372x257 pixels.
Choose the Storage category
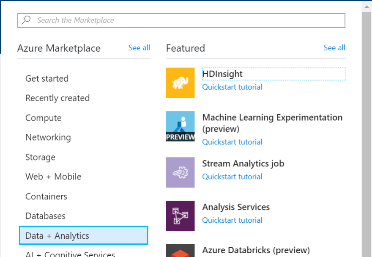coord(40,157)
